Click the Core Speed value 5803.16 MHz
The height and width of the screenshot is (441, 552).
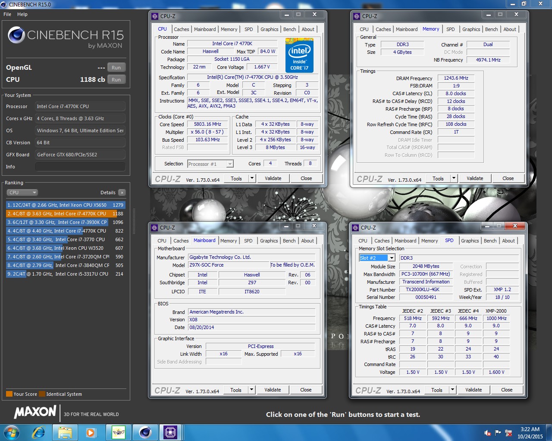click(207, 124)
